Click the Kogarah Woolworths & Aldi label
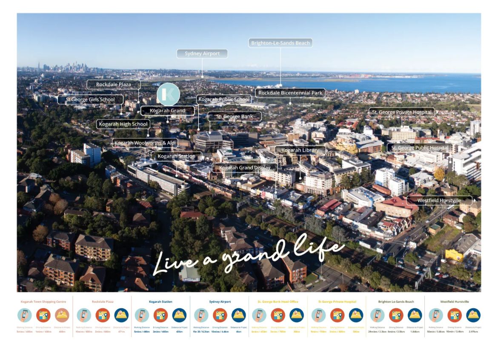 pos(145,143)
